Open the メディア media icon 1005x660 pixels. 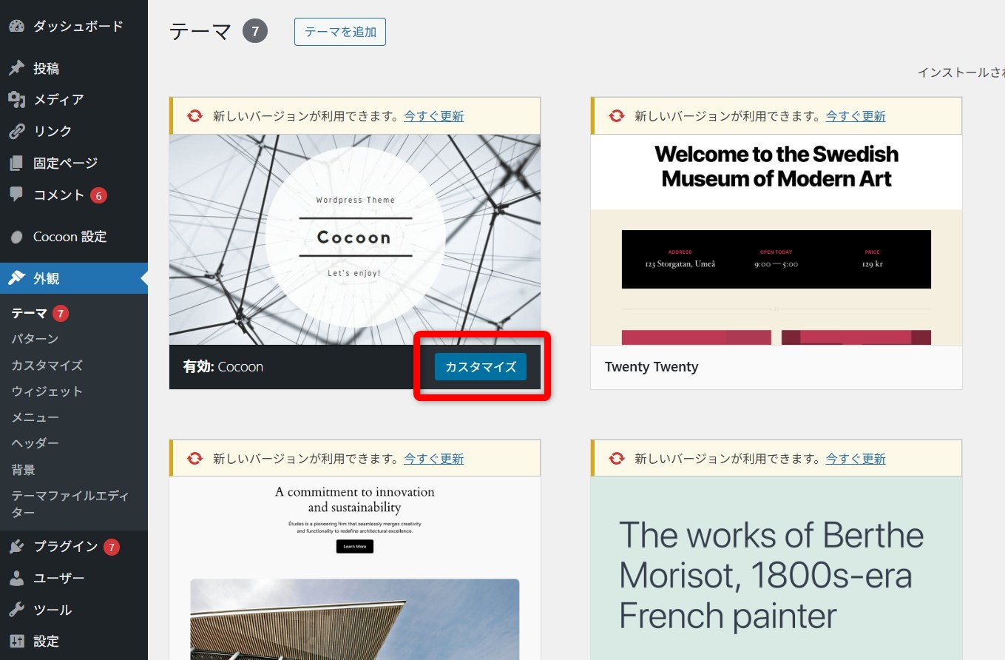(x=17, y=99)
